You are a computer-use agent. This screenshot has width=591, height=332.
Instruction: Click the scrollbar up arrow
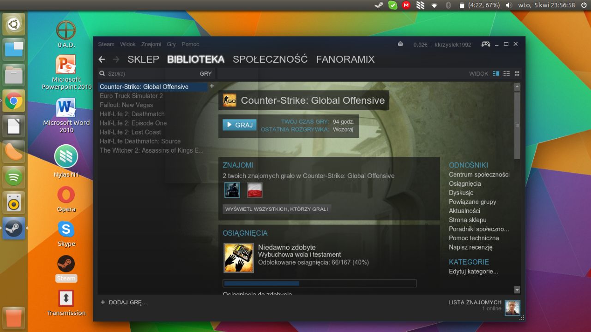(517, 87)
